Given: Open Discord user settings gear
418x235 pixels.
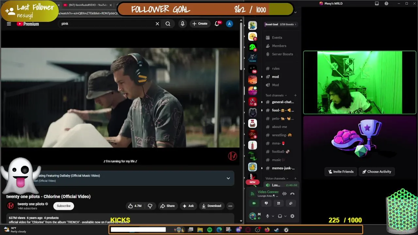Looking at the screenshot, I should (x=292, y=216).
